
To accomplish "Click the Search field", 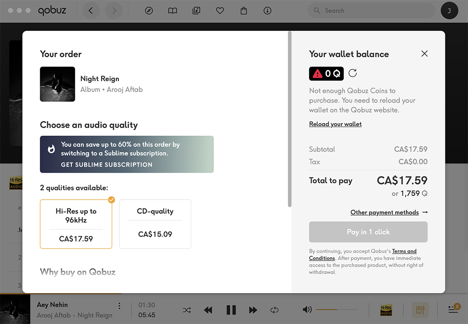I will click(x=374, y=11).
